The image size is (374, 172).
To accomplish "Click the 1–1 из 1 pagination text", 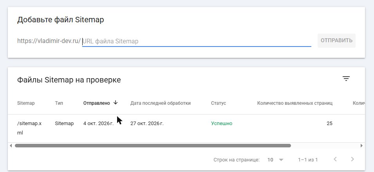I will click(308, 159).
